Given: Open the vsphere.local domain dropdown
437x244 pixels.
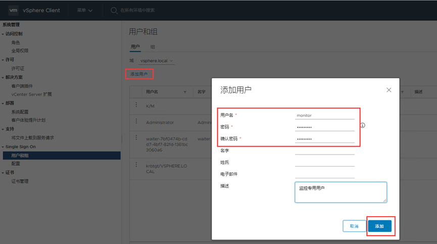Looking at the screenshot, I should pyautogui.click(x=157, y=61).
